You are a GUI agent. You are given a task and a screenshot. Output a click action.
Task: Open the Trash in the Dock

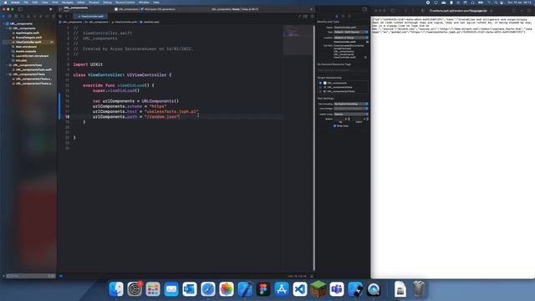[x=419, y=289]
